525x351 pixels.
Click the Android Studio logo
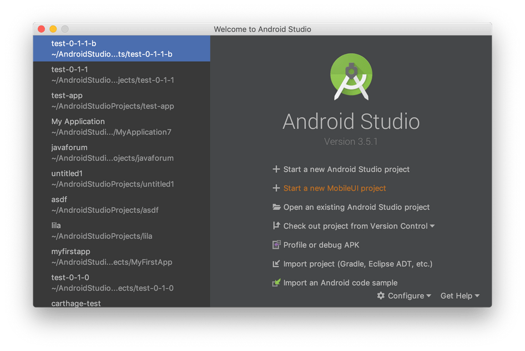pyautogui.click(x=351, y=77)
